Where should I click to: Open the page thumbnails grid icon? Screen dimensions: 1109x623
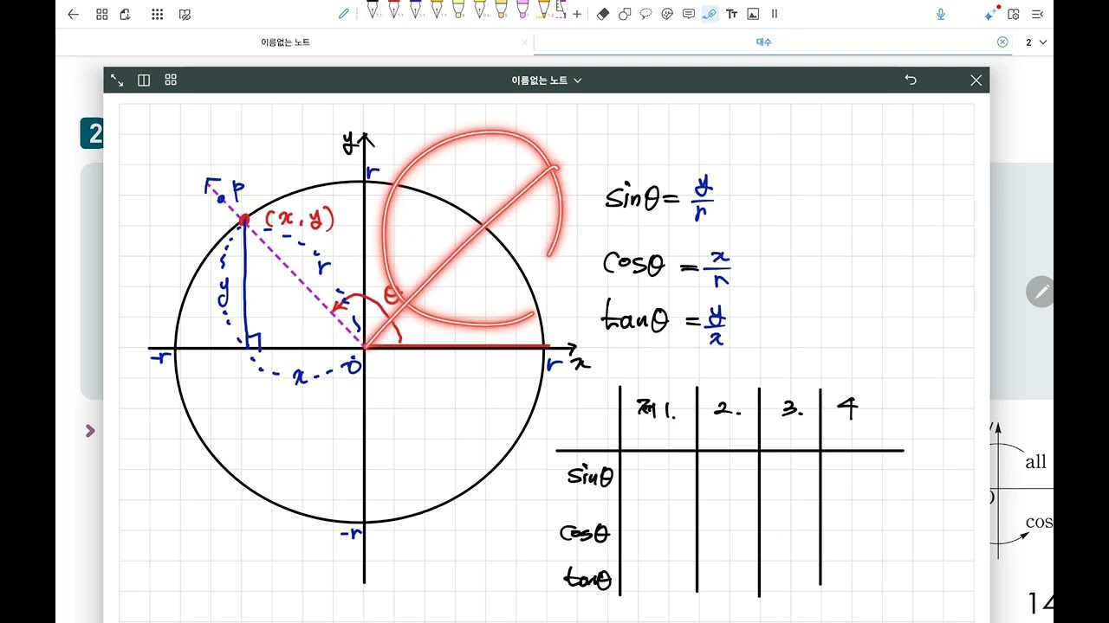point(102,14)
